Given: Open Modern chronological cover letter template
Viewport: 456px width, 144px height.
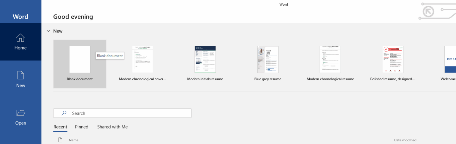Looking at the screenshot, I should click(142, 64).
